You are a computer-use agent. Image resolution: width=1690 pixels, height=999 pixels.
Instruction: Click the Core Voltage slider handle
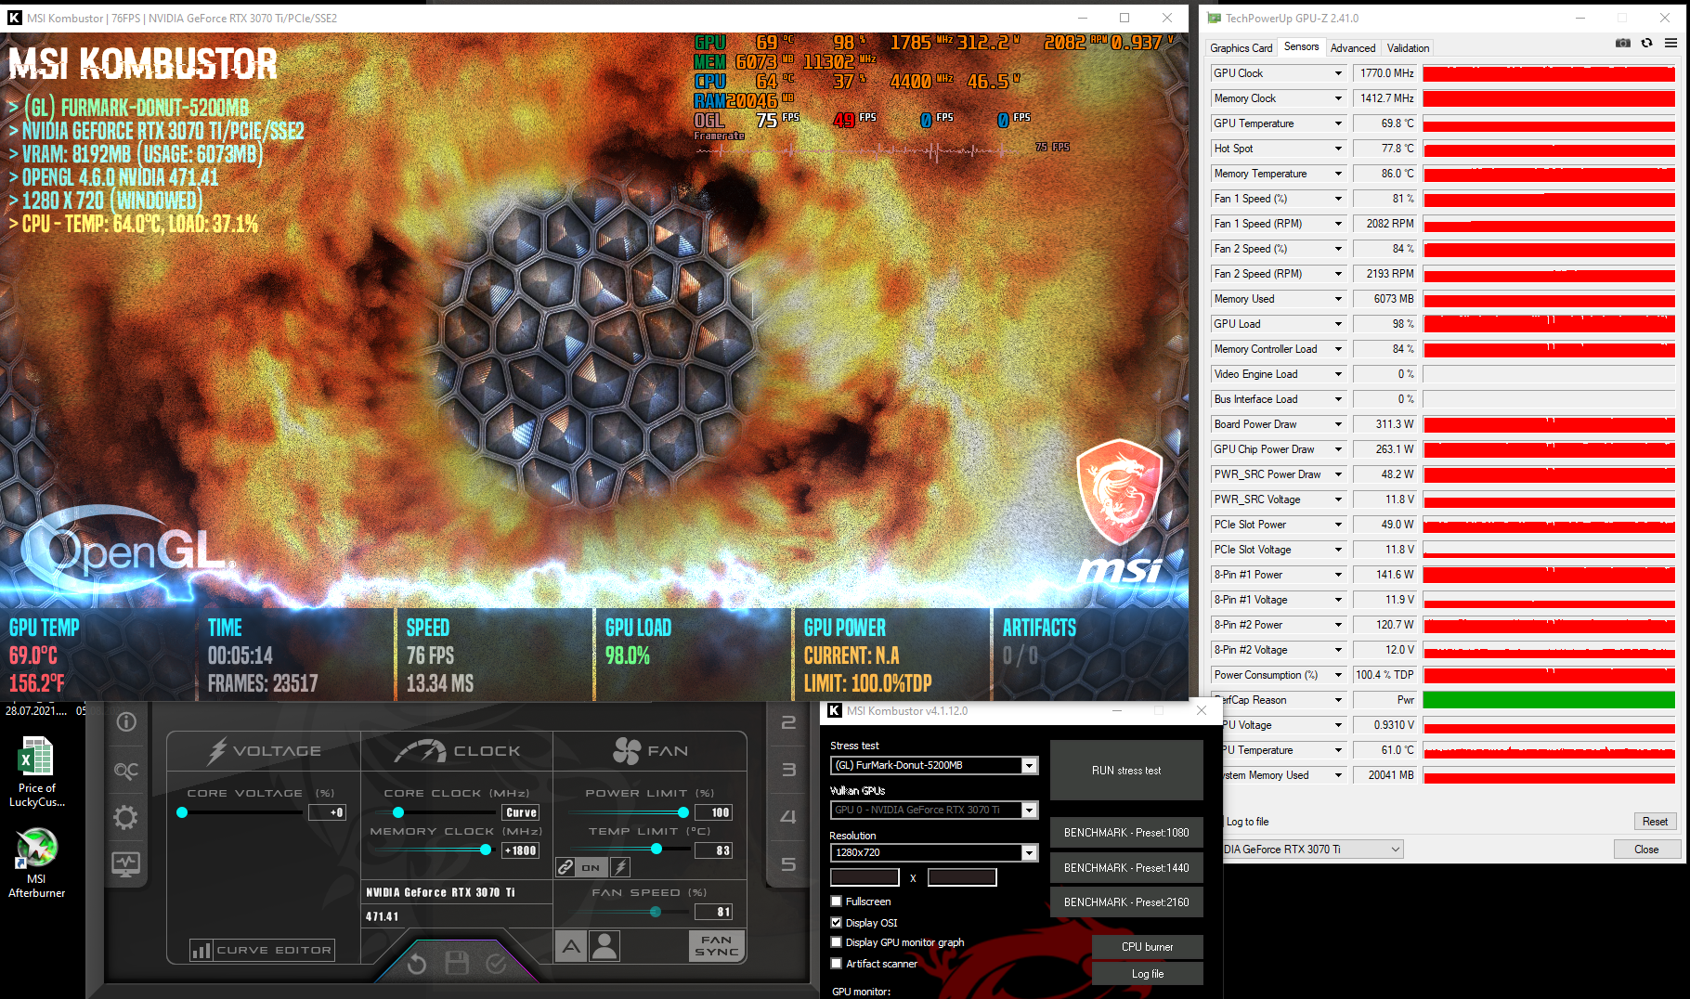pos(182,812)
